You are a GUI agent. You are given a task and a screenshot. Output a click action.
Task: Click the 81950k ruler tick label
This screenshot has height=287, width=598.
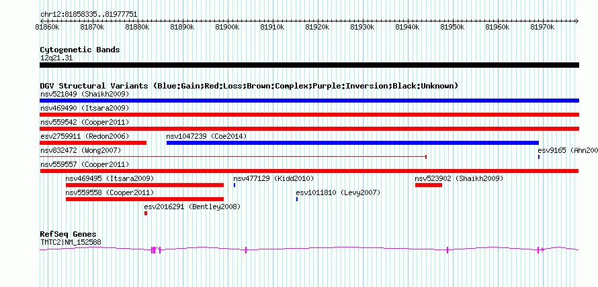[x=452, y=27]
